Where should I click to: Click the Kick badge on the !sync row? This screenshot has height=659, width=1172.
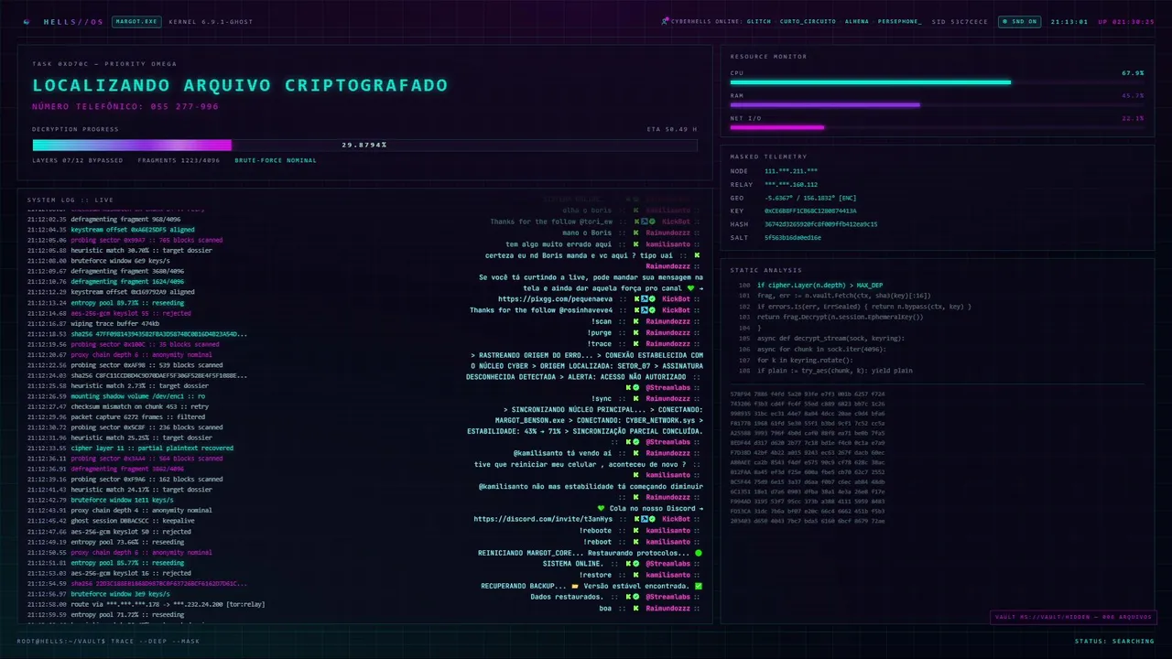635,398
